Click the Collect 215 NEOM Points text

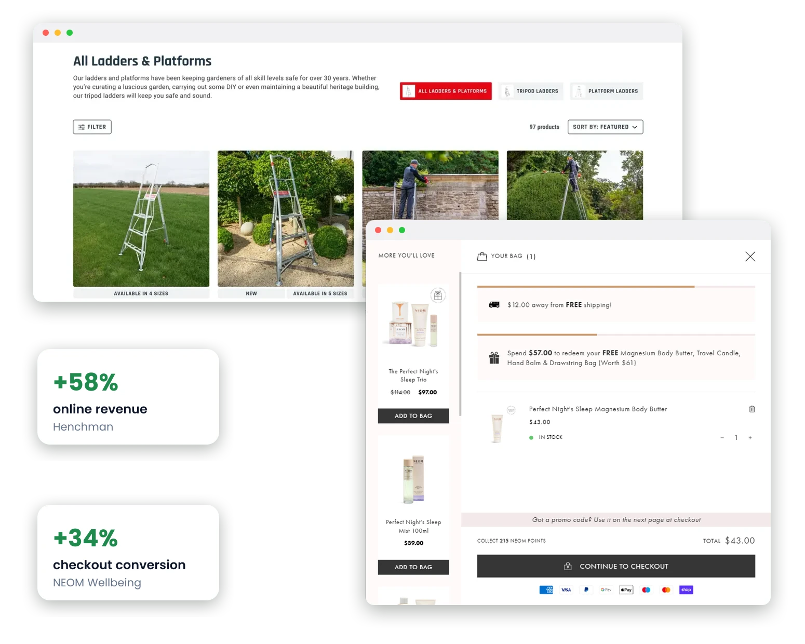(x=512, y=541)
